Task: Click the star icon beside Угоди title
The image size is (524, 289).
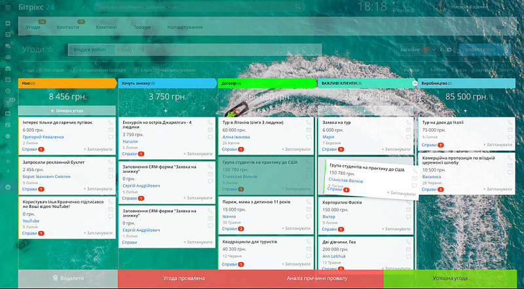Action: 51,49
